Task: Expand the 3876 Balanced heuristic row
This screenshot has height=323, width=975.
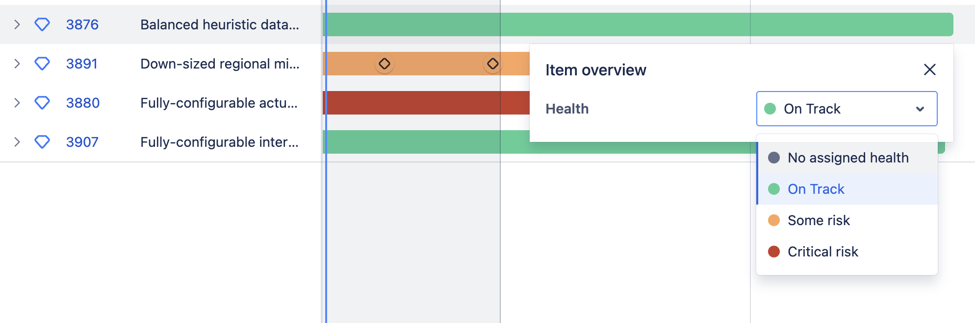Action: 18,24
